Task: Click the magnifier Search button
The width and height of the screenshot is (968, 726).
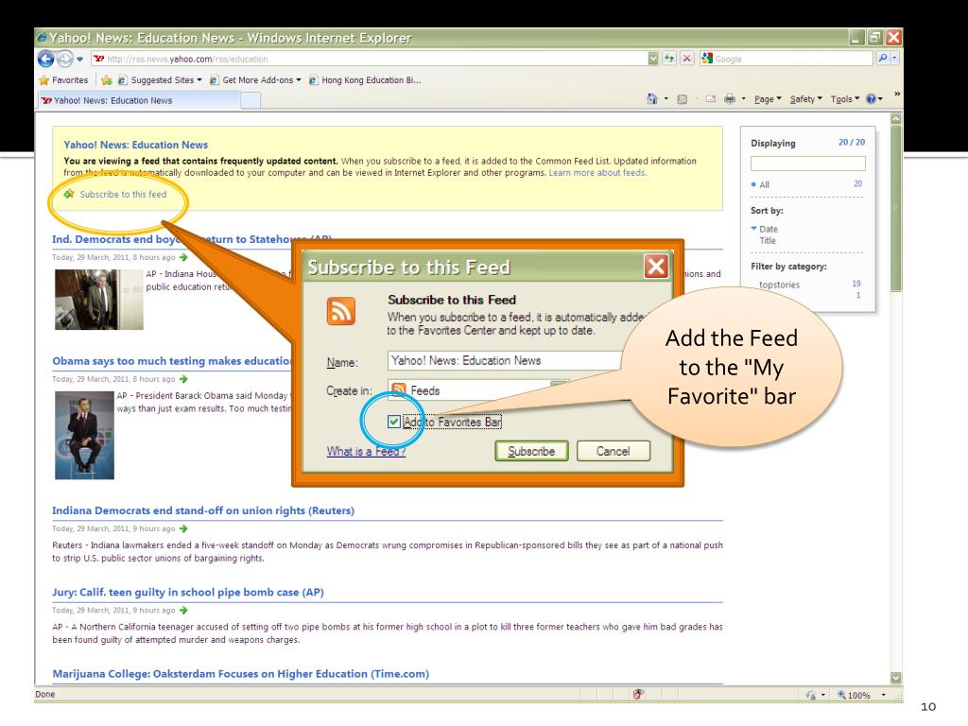Action: 883,58
